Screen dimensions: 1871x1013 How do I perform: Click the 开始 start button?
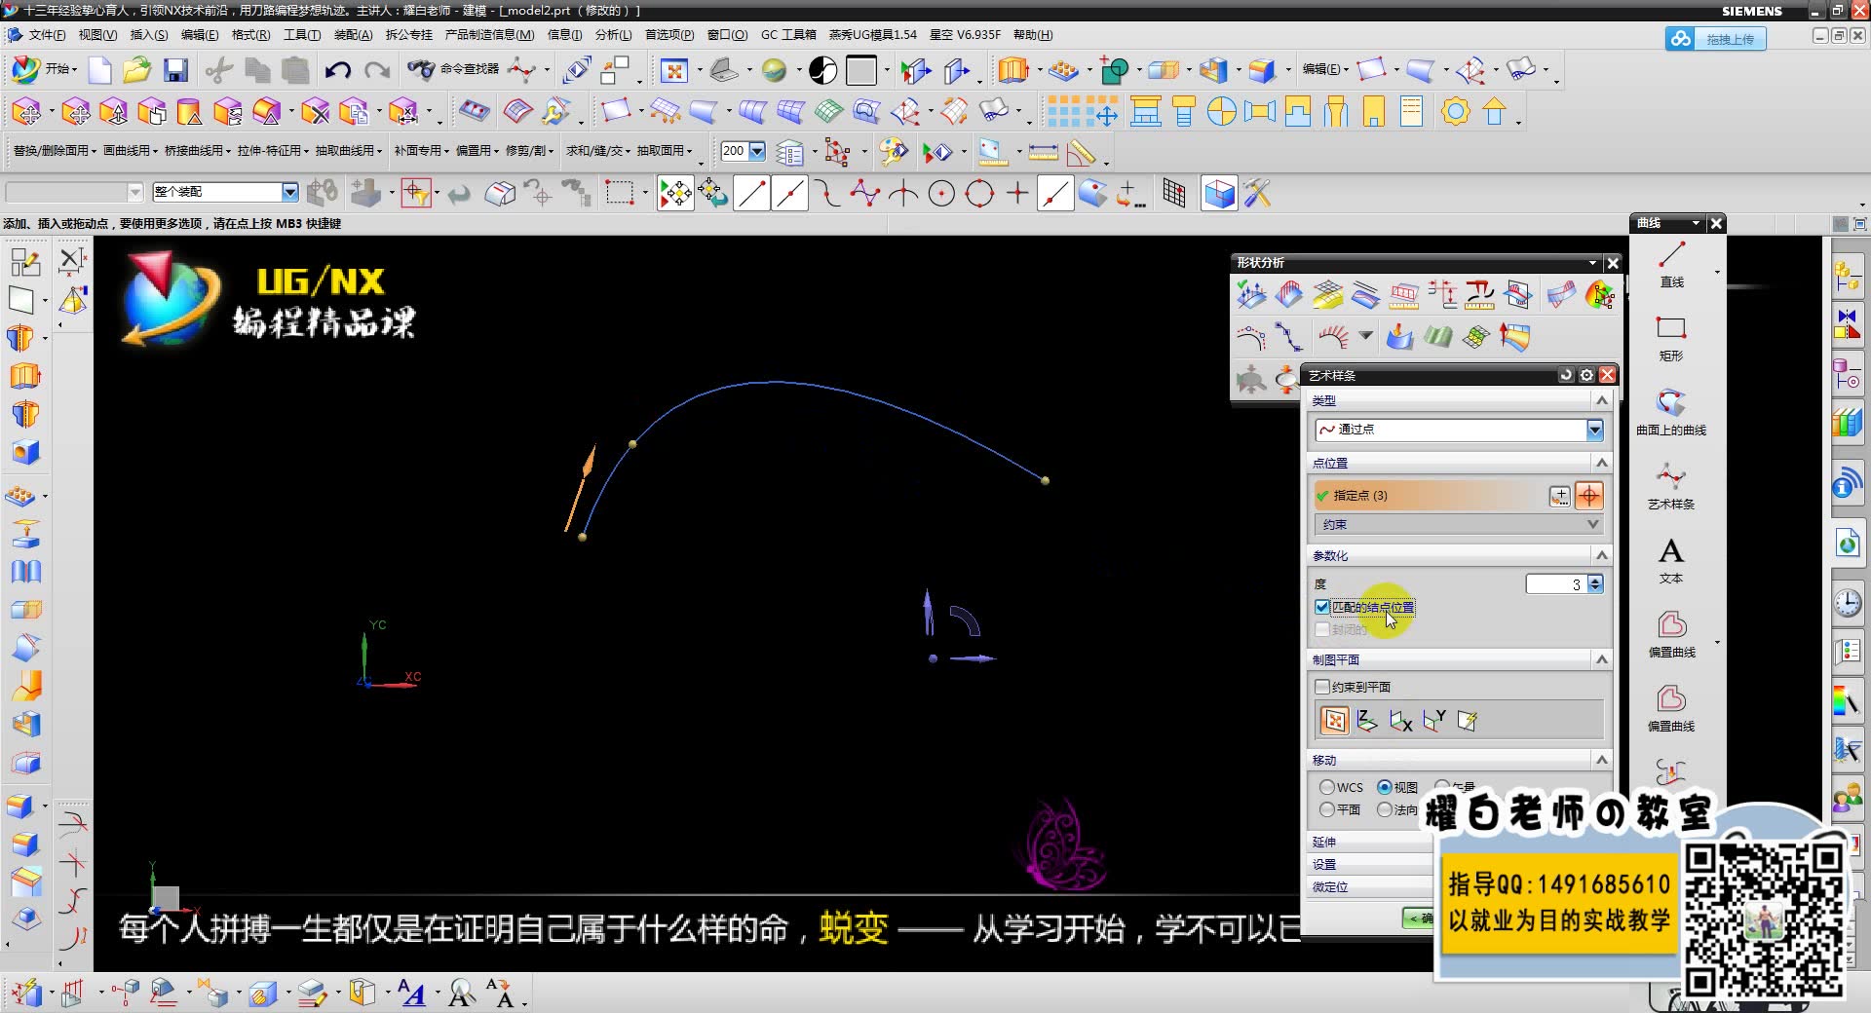tap(43, 69)
